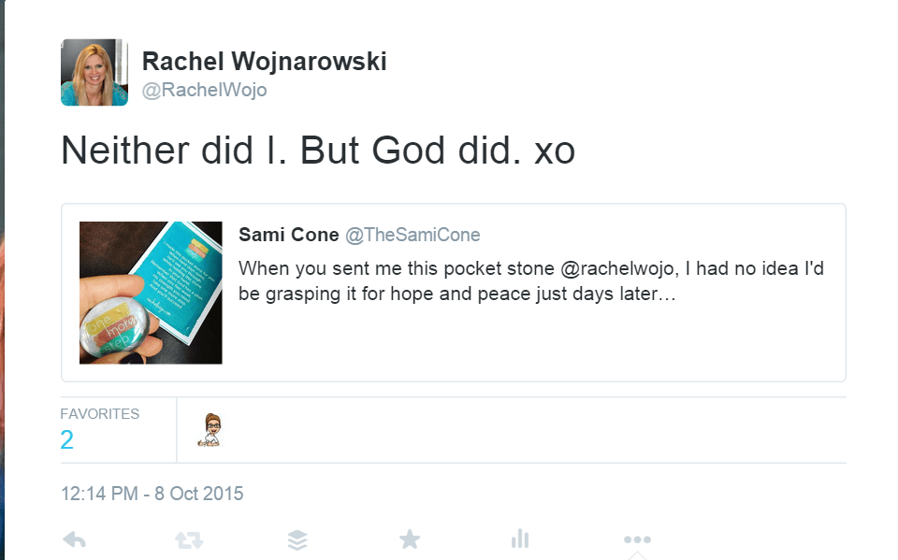Open the Rachel Wojnarowski name link
898x560 pixels.
pos(264,62)
